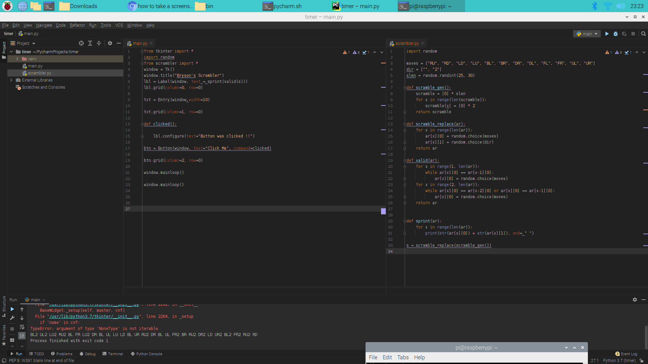Open Chromium browser from taskbar
648x364 pixels.
[23, 6]
